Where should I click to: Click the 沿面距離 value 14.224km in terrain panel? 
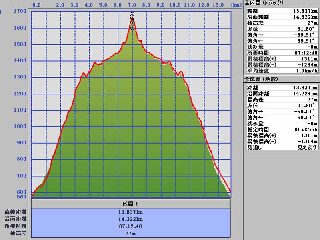pos(305,93)
